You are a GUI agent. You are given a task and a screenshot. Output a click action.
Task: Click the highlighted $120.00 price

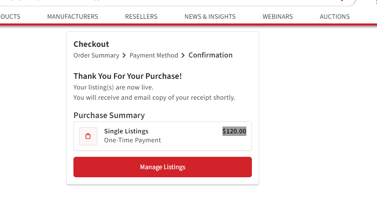tap(234, 131)
